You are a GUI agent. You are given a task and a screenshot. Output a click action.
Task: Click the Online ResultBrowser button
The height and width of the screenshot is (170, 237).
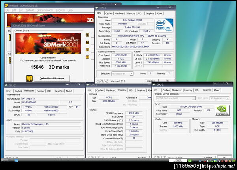point(52,78)
